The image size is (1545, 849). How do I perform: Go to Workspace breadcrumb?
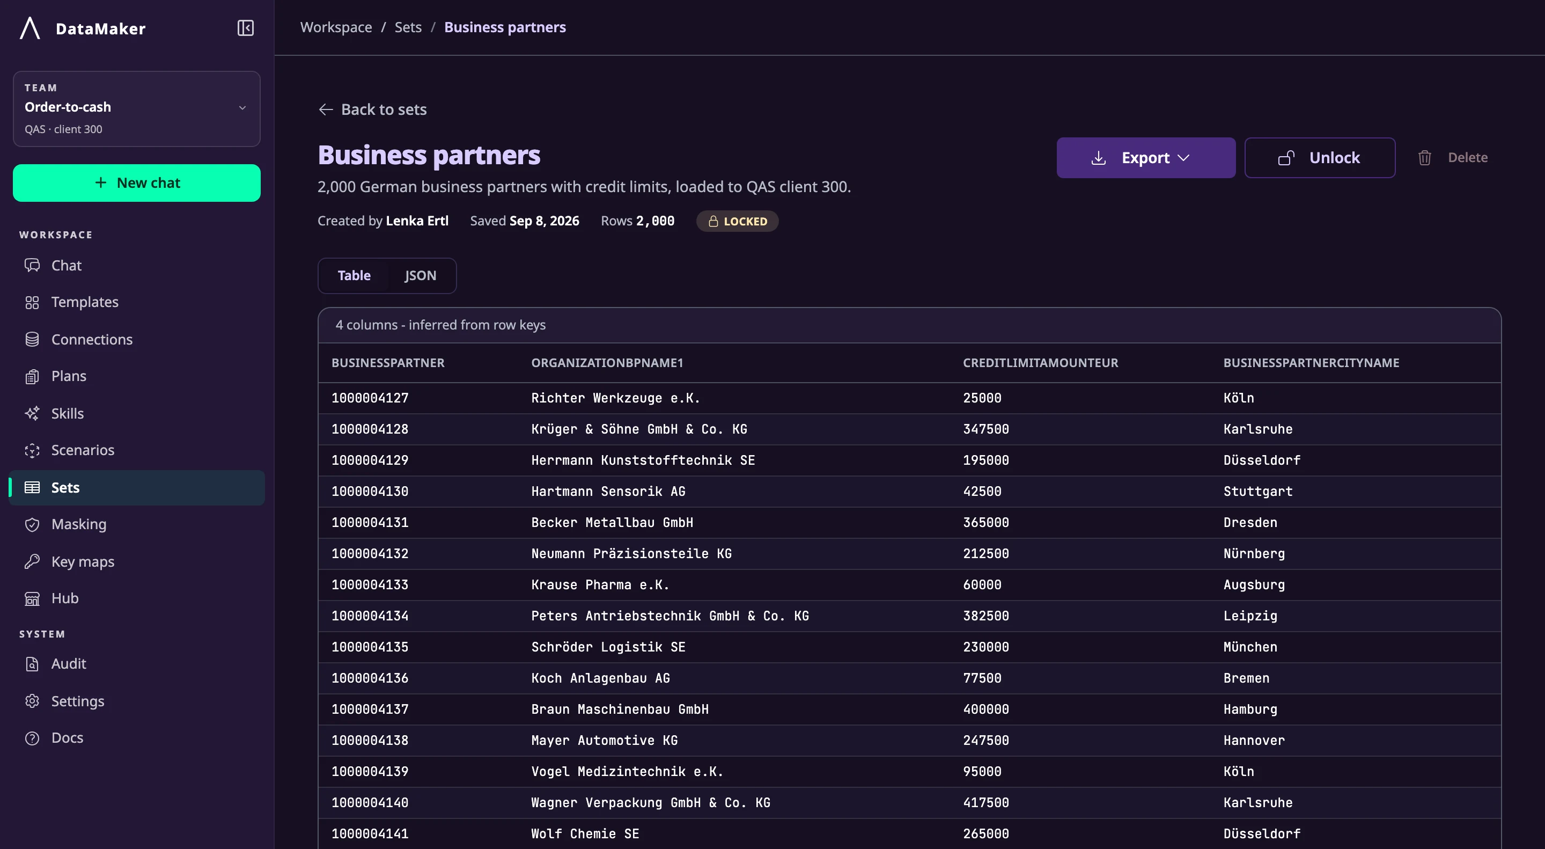tap(336, 27)
